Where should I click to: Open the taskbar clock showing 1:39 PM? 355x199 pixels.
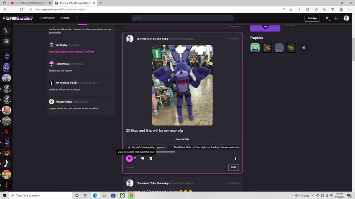[x=339, y=195]
